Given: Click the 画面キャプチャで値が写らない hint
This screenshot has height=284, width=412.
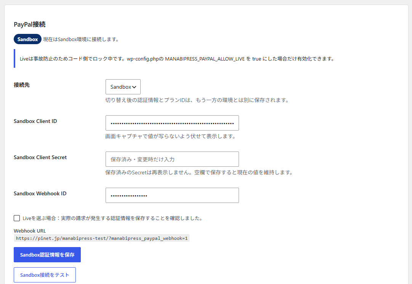Looking at the screenshot, I should 170,136.
